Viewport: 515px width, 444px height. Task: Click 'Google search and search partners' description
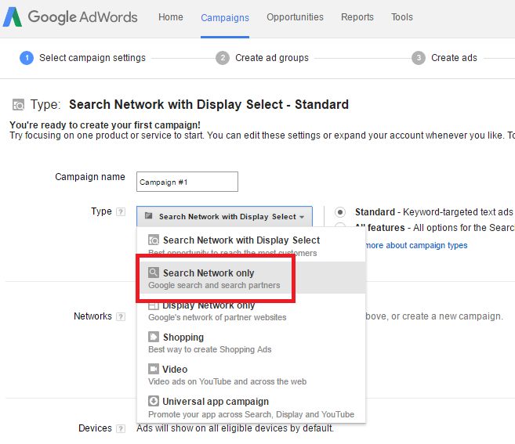pyautogui.click(x=214, y=285)
